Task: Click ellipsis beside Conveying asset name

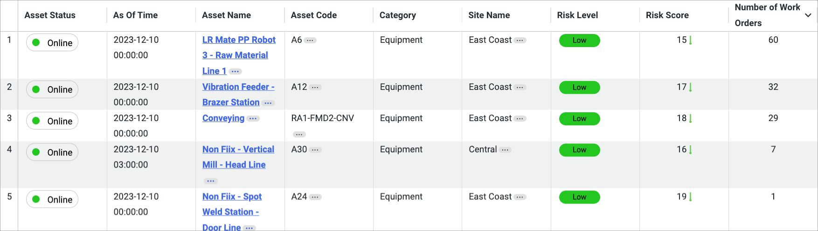Action: click(x=253, y=119)
